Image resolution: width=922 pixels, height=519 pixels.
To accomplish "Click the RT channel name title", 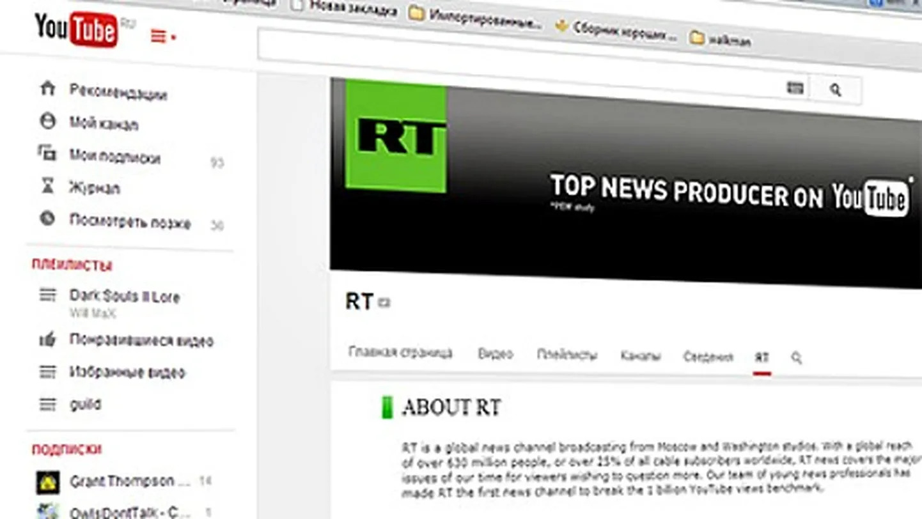I will click(359, 300).
